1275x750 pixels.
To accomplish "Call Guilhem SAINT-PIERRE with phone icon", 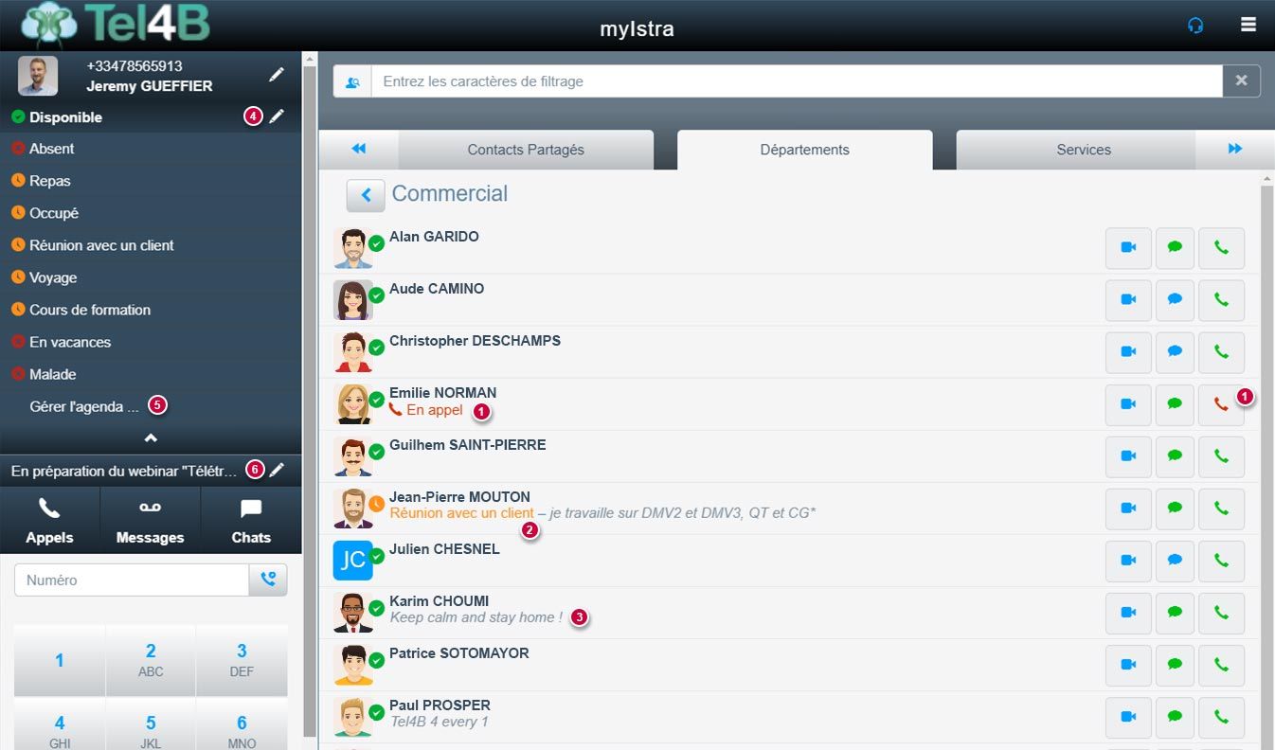I will coord(1221,456).
